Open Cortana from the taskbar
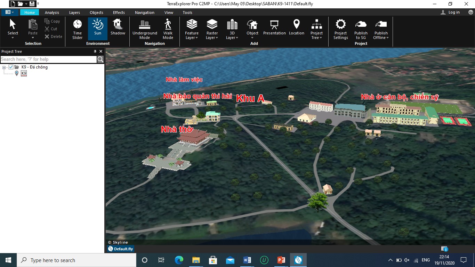 click(145, 260)
